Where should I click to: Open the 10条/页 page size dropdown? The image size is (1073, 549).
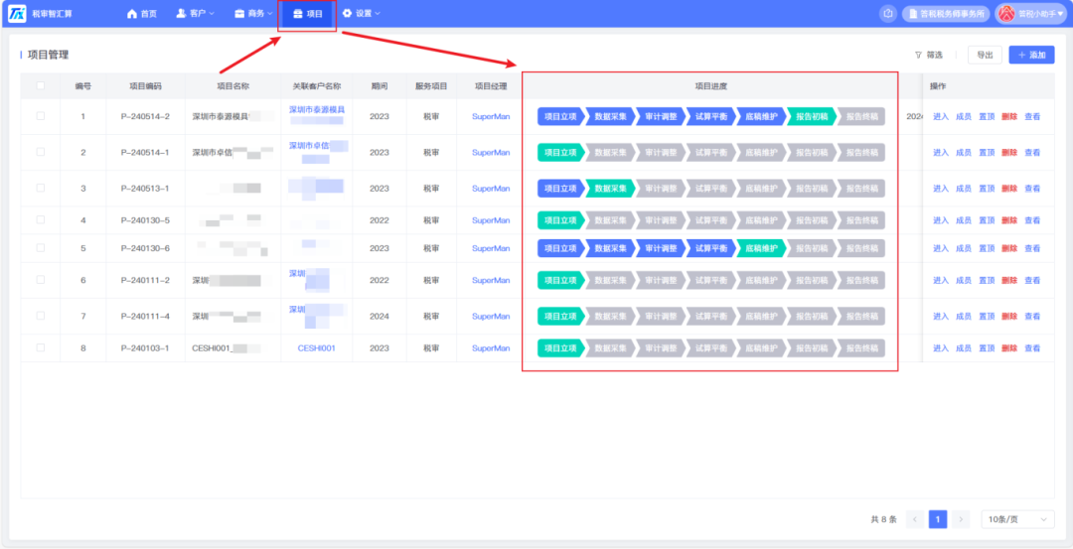1017,519
